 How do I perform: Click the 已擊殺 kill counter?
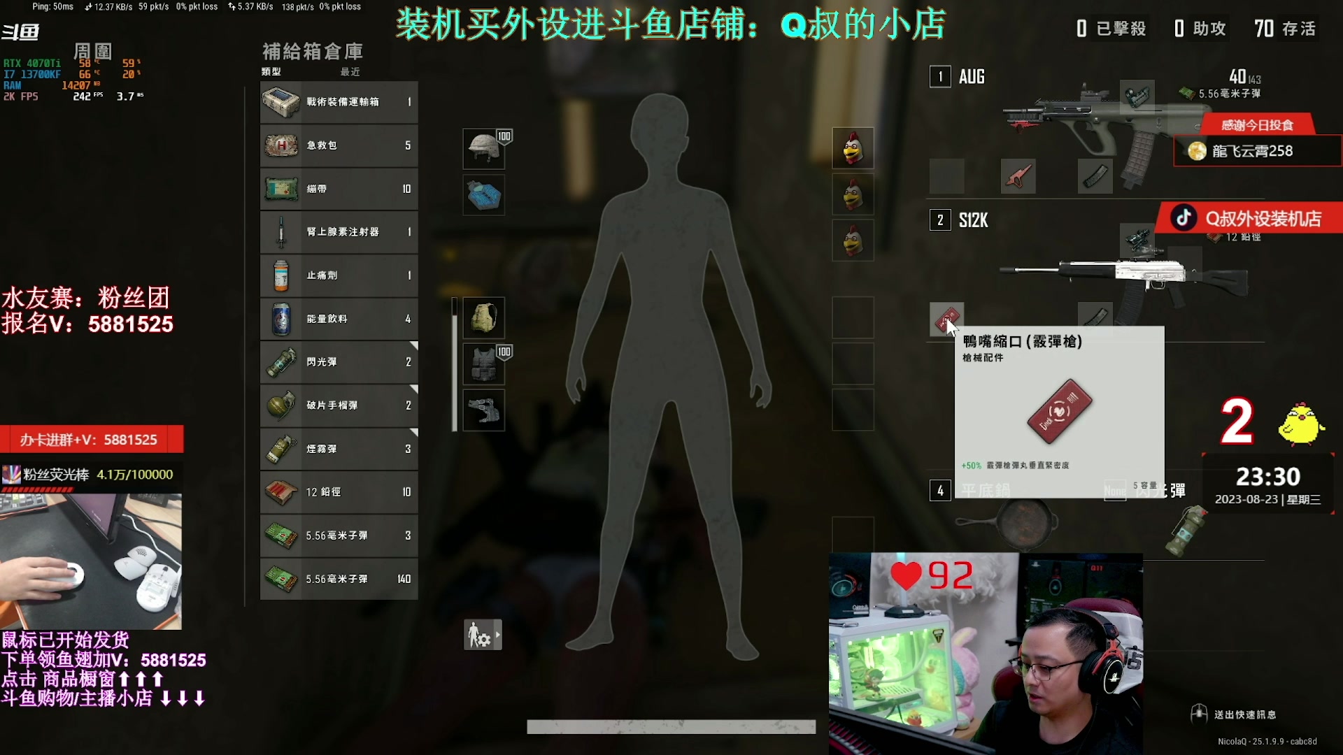pyautogui.click(x=1111, y=29)
